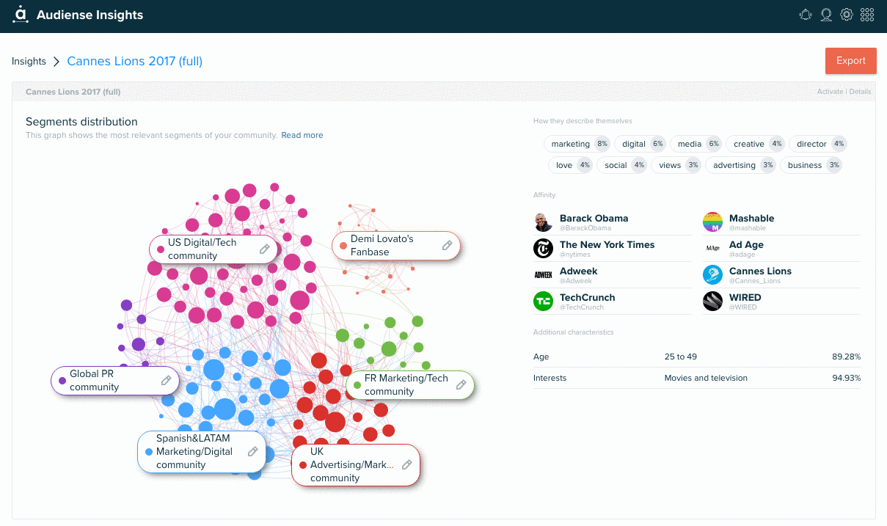Click the Activate link
This screenshot has height=526, width=887.
[831, 92]
